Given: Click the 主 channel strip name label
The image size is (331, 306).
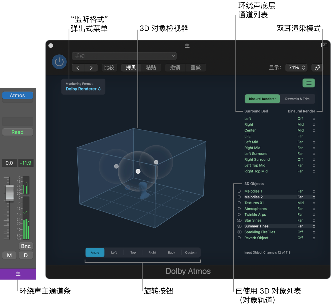Looking at the screenshot, I should tap(18, 274).
